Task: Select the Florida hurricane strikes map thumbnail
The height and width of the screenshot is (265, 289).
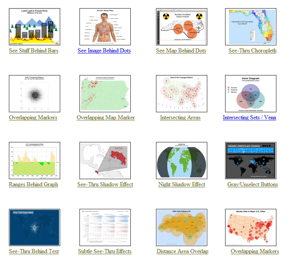Action: tap(251, 27)
